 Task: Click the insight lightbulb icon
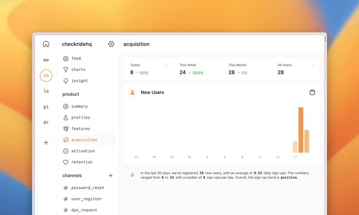click(65, 81)
